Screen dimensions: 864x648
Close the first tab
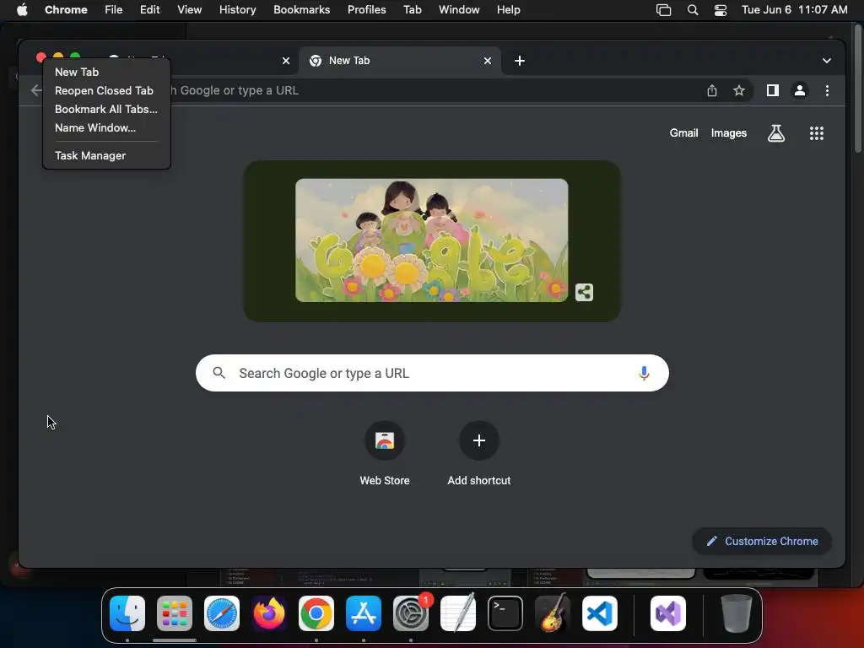[285, 61]
